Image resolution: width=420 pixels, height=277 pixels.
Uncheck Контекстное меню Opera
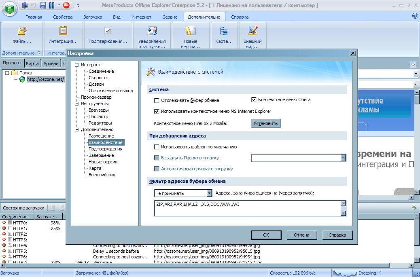click(254, 99)
